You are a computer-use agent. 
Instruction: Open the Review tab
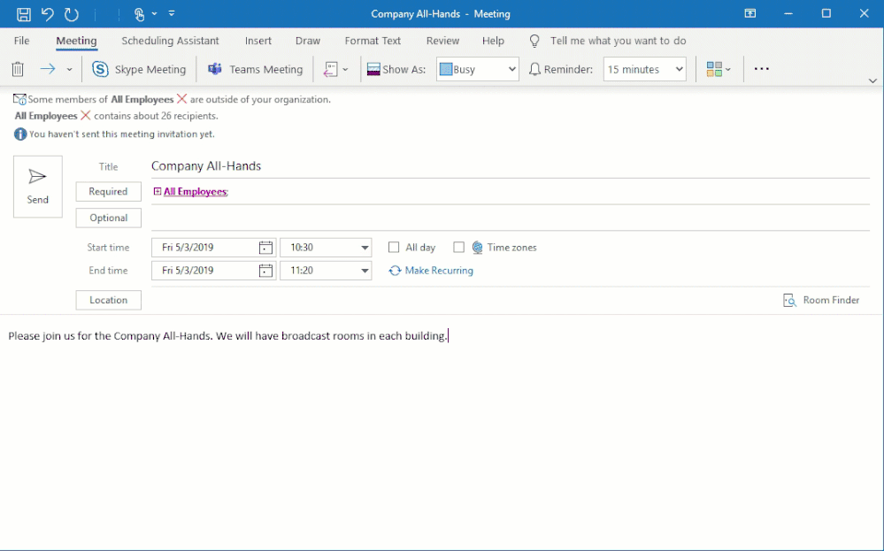click(442, 41)
